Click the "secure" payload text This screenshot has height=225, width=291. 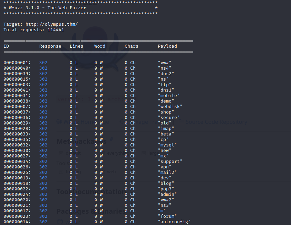(x=169, y=118)
